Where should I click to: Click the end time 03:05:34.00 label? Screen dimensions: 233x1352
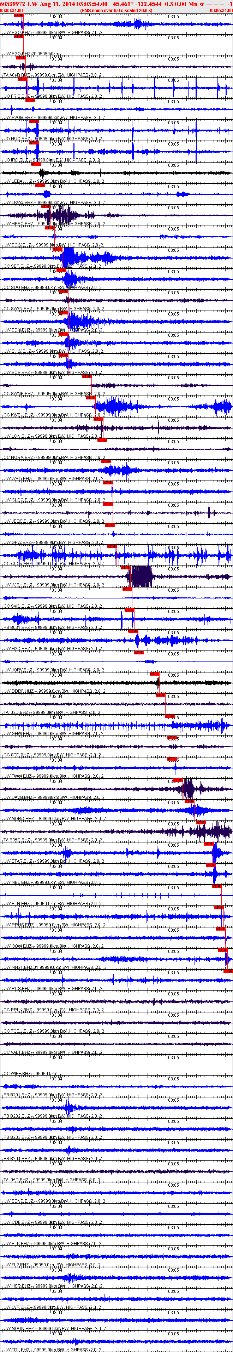coord(221,11)
